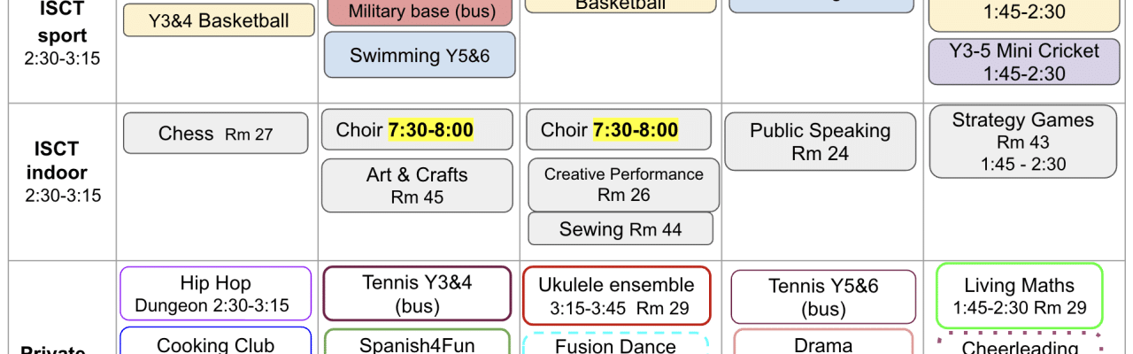Select the Fusion Dance dashed box
The width and height of the screenshot is (1133, 354).
(x=616, y=343)
